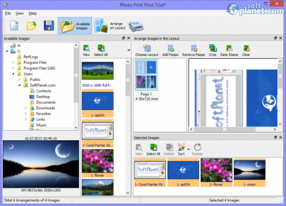286x206 pixels.
Task: Select the 1- flower thumbnail in Available Images
Action: 98,164
